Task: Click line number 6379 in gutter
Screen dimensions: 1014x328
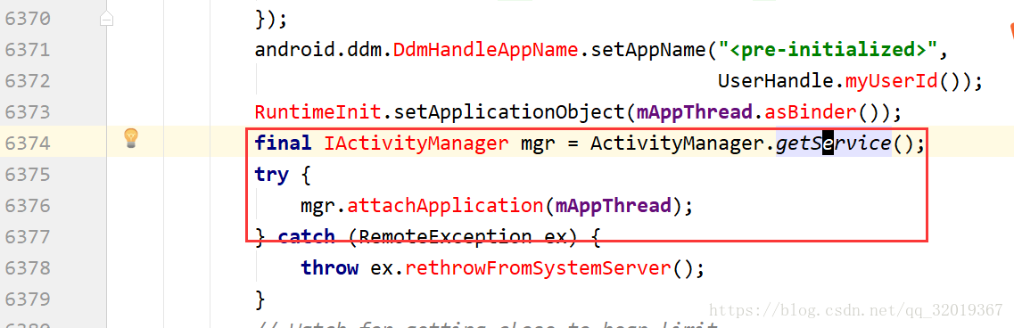Action: click(28, 299)
